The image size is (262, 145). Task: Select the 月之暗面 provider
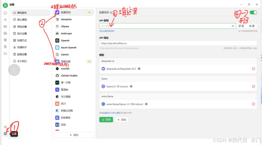pos(74,97)
